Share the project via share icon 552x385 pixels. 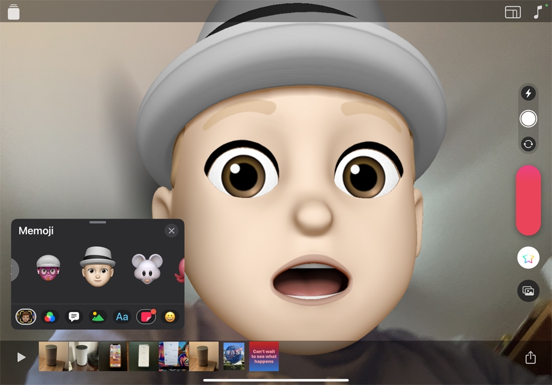tap(531, 357)
